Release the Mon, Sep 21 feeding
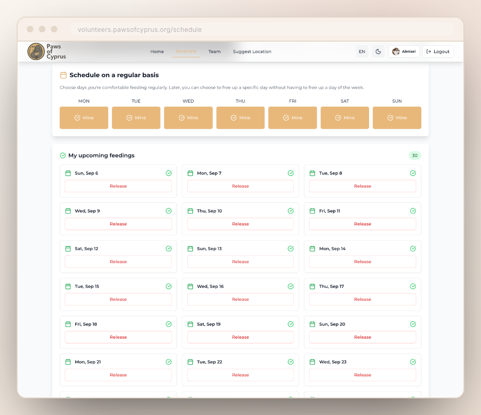481x415 pixels. pos(118,375)
